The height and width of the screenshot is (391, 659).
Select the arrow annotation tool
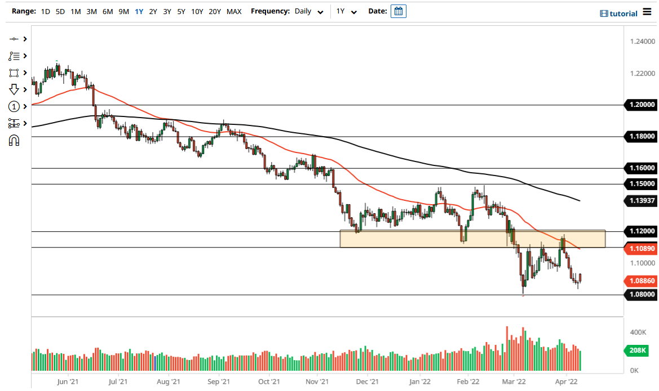pyautogui.click(x=14, y=89)
